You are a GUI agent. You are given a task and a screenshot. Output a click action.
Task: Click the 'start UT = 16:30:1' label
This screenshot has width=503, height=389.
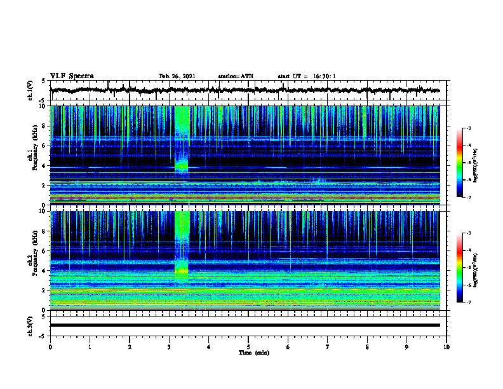pyautogui.click(x=307, y=76)
